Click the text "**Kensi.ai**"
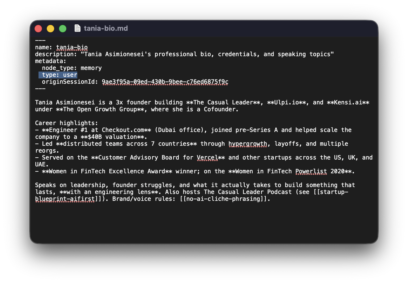The height and width of the screenshot is (283, 408). pyautogui.click(x=348, y=103)
